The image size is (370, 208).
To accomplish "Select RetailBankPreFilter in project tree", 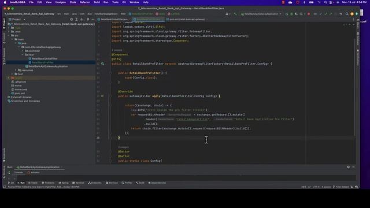I will (41, 62).
